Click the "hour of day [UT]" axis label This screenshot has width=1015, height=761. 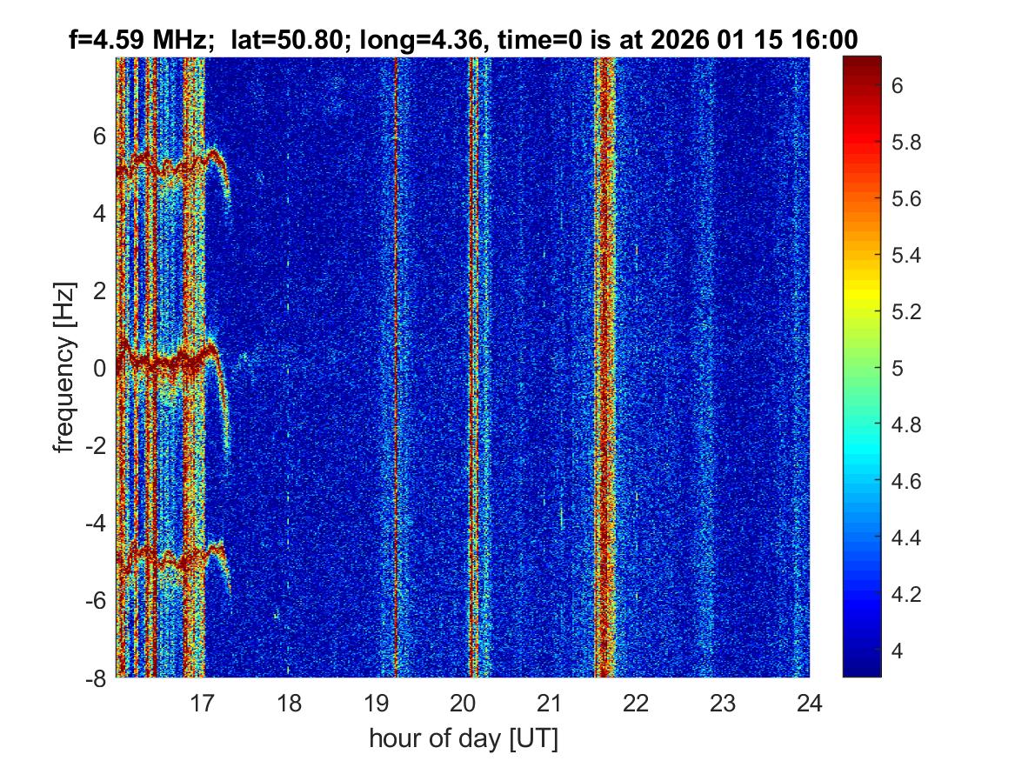coord(463,738)
